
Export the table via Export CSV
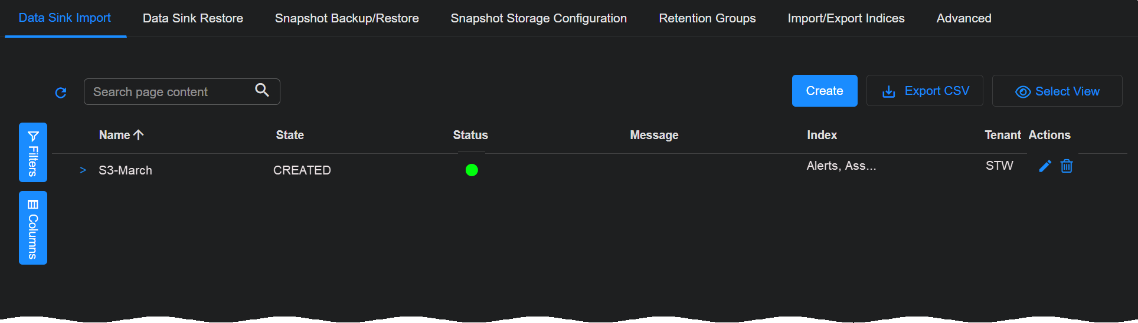(925, 91)
